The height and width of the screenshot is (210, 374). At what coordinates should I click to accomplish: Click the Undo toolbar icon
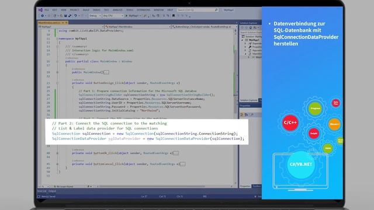pyautogui.click(x=75, y=16)
